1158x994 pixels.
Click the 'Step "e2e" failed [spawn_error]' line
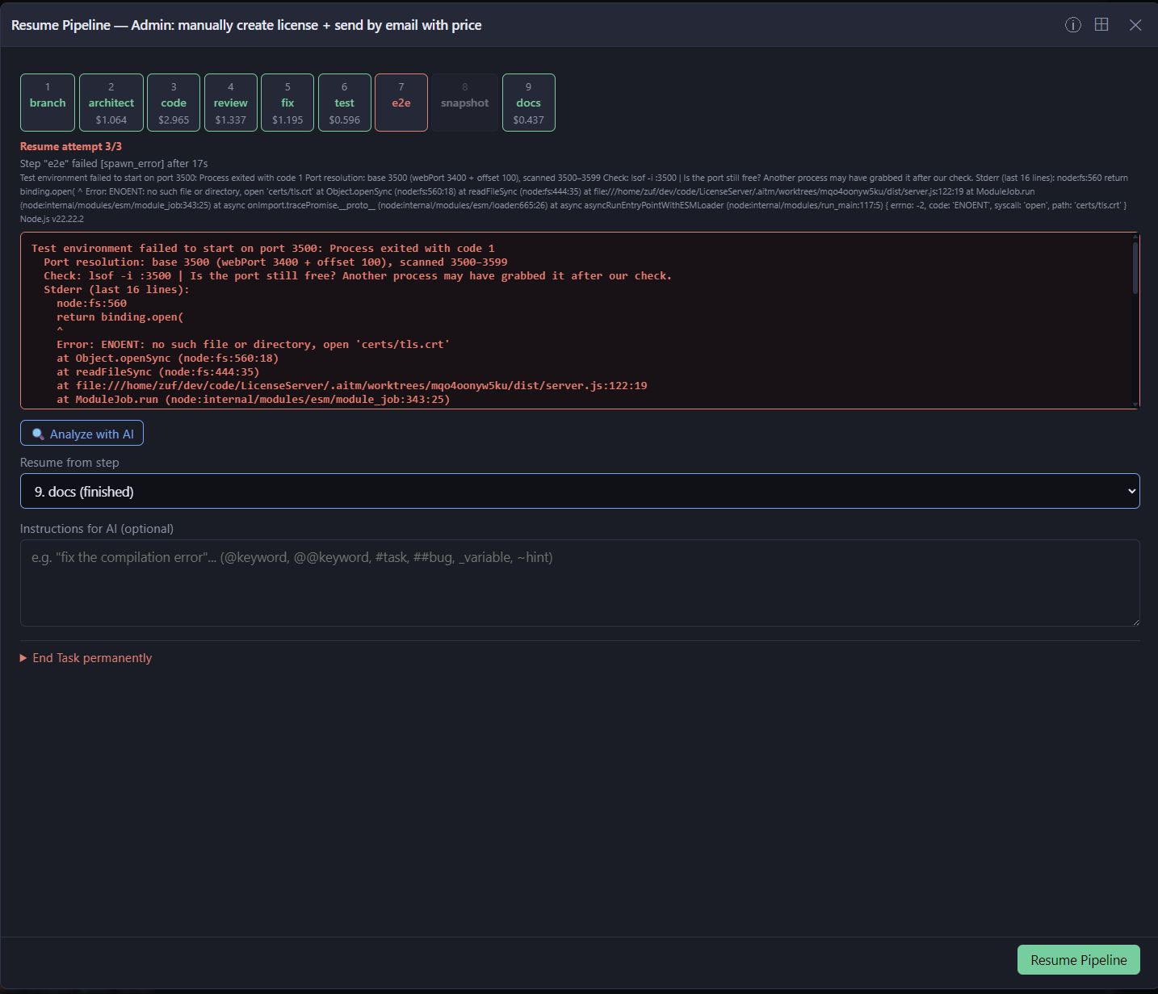(114, 163)
